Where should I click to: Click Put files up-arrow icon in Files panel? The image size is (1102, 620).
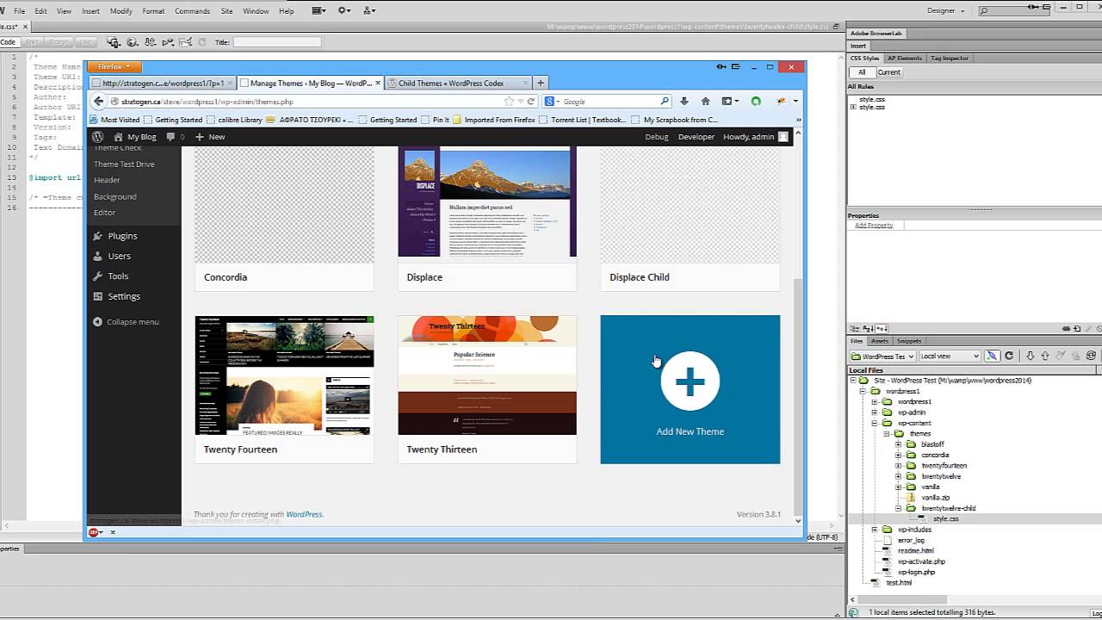1045,356
